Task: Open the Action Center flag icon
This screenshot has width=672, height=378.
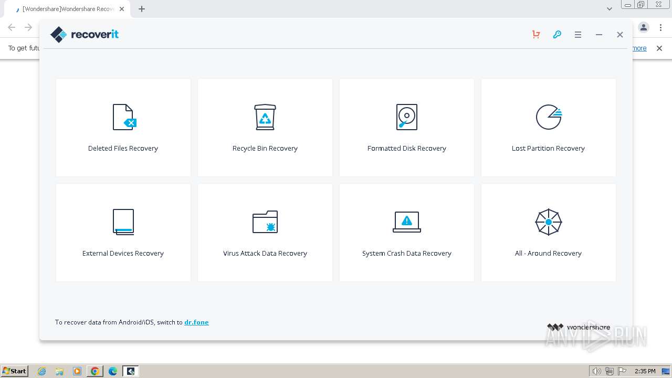Action: click(622, 371)
